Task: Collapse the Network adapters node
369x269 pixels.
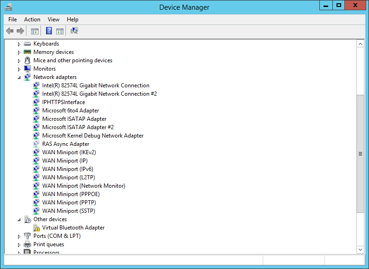Action: tap(19, 78)
